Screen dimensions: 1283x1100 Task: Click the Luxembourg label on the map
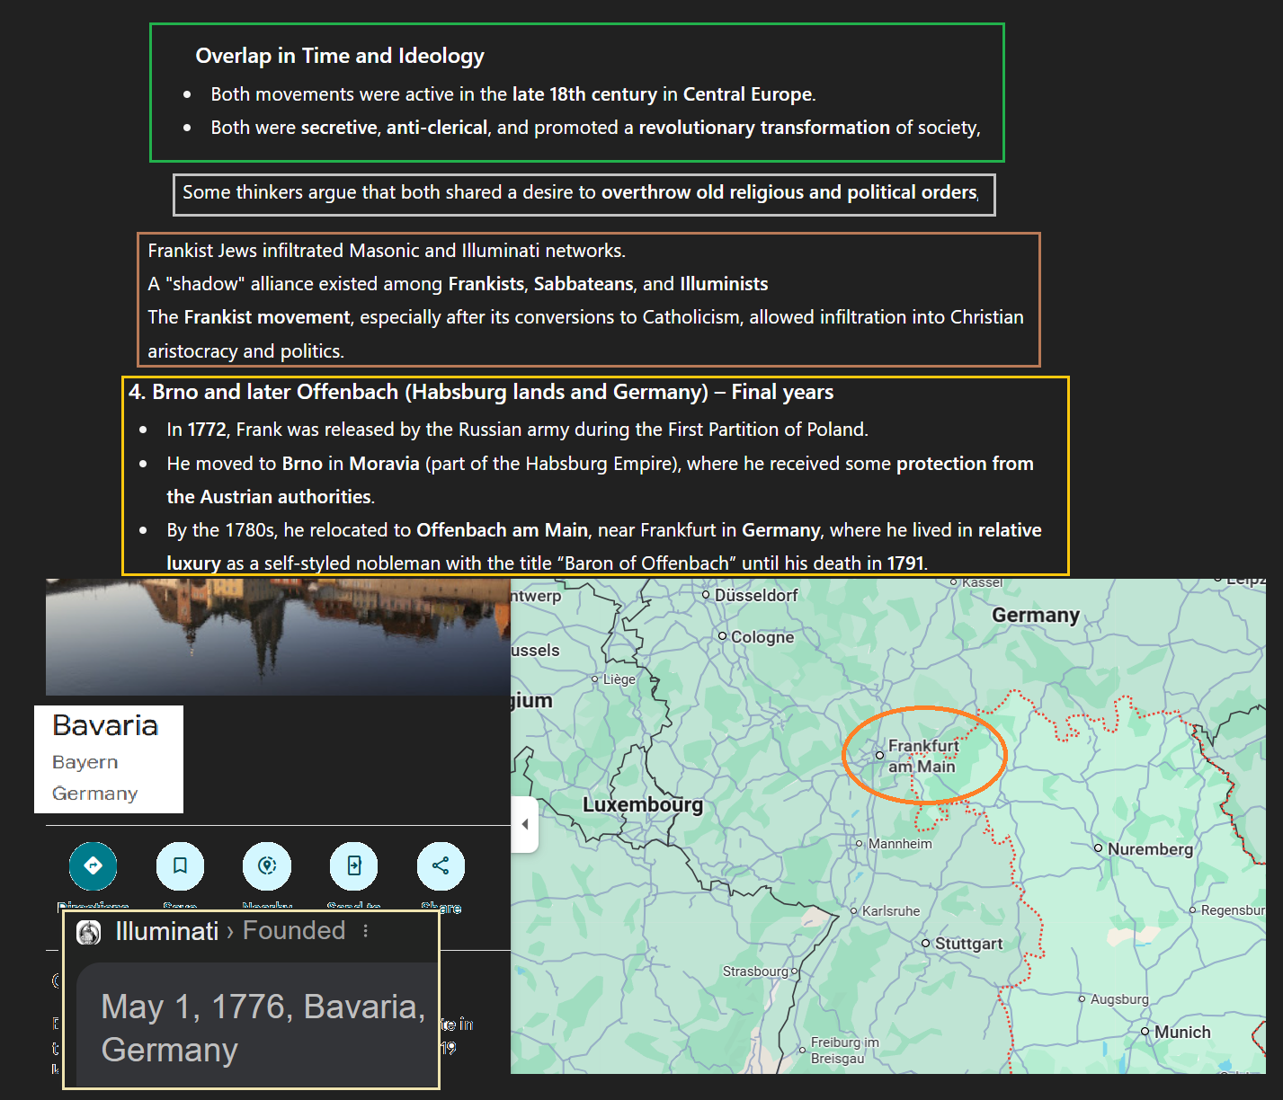[x=643, y=804]
